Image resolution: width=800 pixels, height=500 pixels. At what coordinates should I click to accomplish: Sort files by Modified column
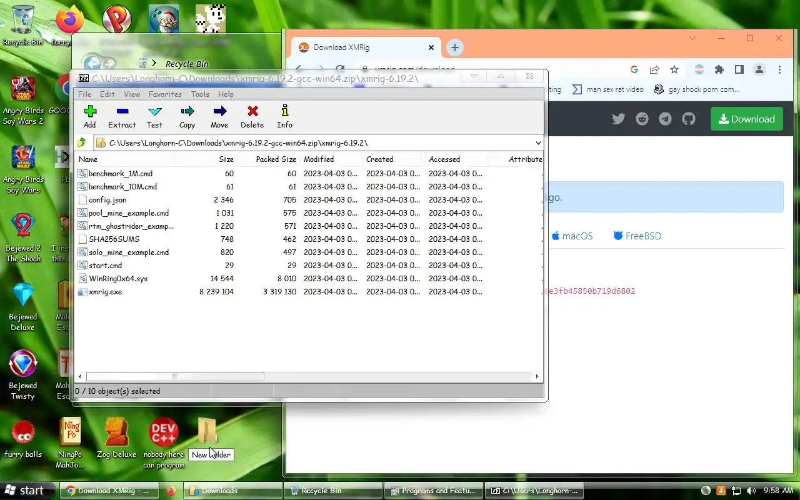pyautogui.click(x=331, y=159)
